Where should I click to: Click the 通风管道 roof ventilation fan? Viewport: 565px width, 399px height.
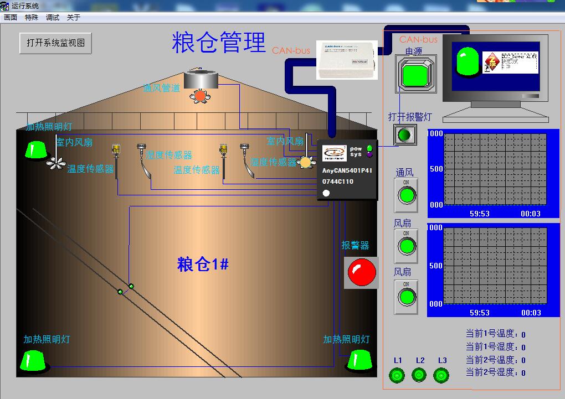pyautogui.click(x=201, y=95)
